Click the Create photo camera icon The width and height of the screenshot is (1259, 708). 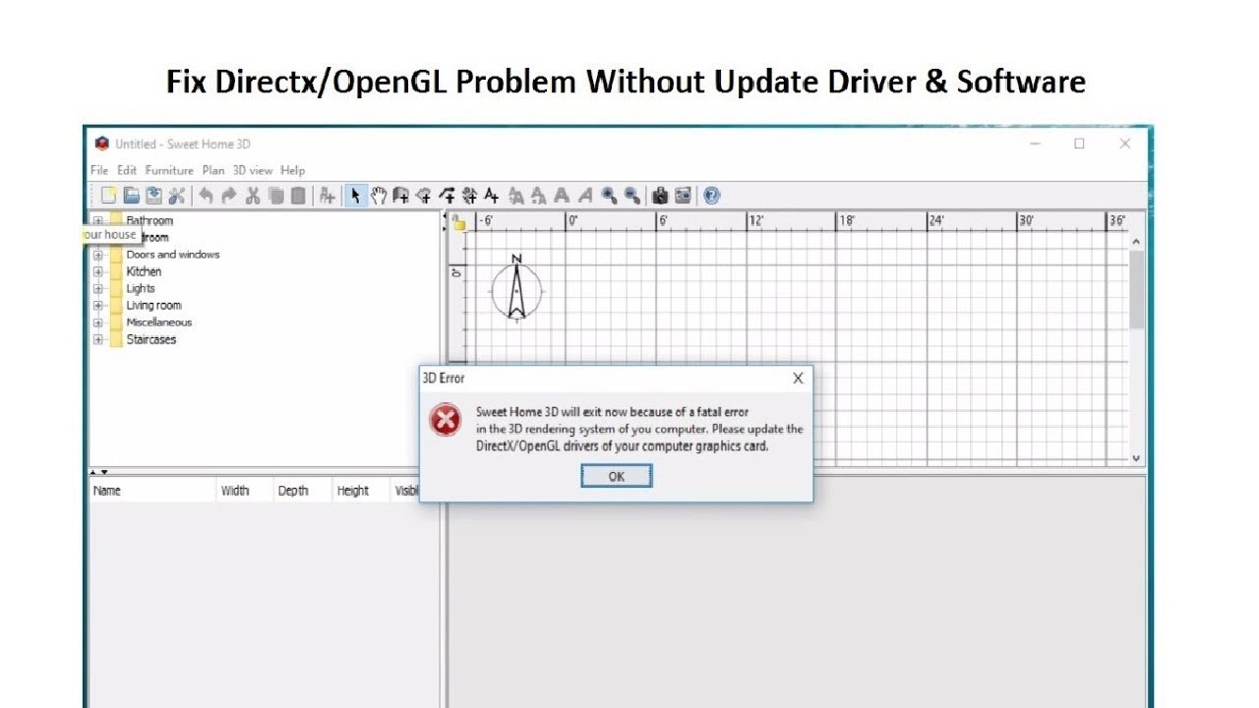click(x=660, y=196)
